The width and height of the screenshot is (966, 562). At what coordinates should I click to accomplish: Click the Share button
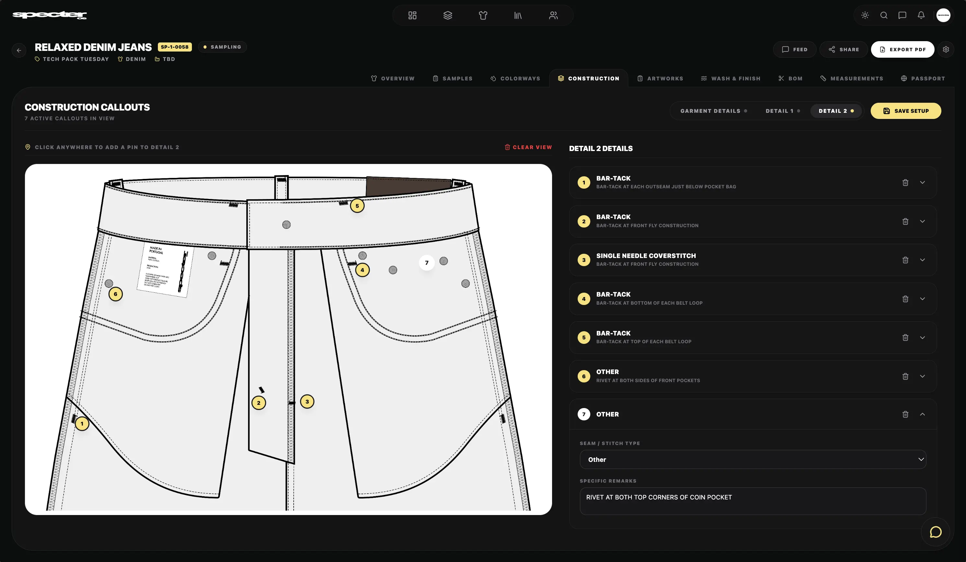click(x=843, y=50)
